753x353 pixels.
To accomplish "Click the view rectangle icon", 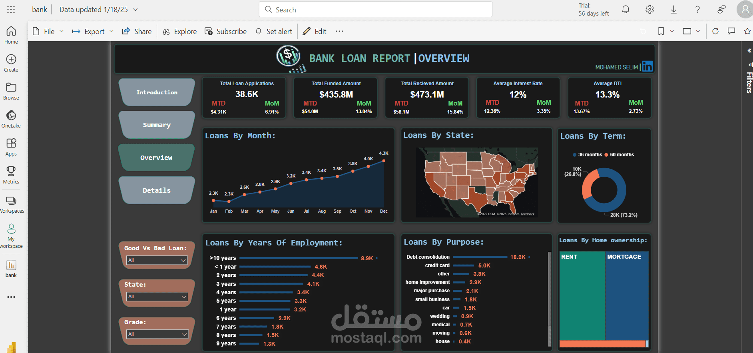I will click(687, 31).
